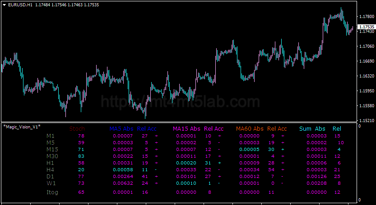This screenshot has width=376, height=205.
Task: Click MA5 Abs value 0.00022 in M30 row
Action: (123, 156)
